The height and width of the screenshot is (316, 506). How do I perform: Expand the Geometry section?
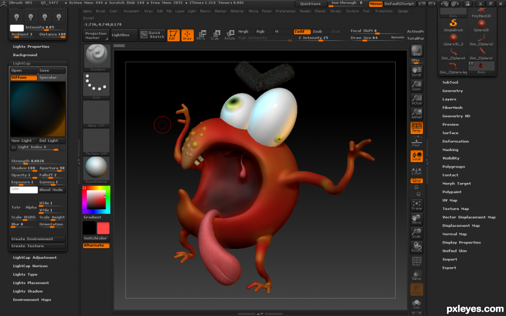[x=452, y=91]
